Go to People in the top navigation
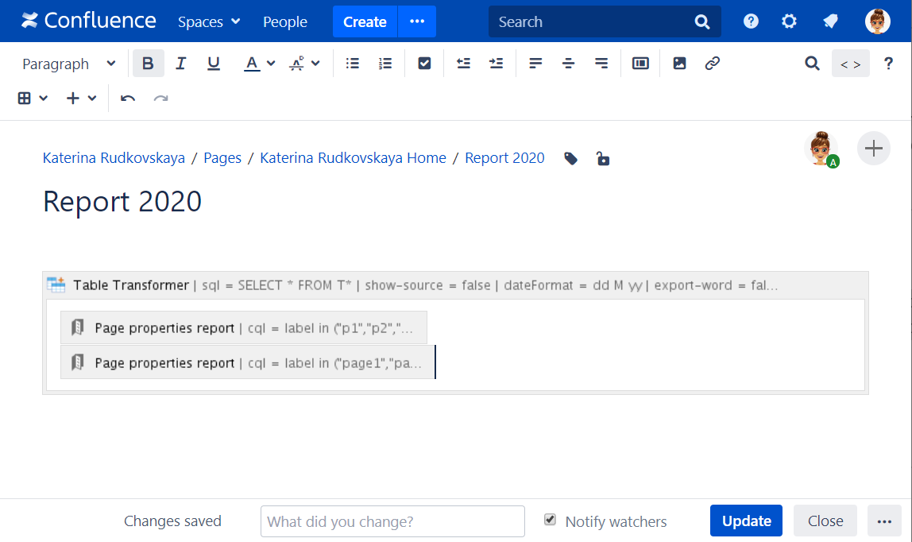Viewport: 912px width, 542px height. [x=285, y=22]
